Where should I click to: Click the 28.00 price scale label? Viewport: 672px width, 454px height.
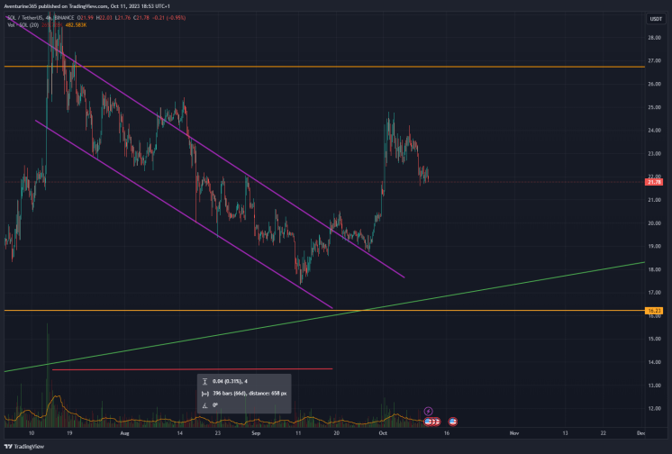[654, 38]
